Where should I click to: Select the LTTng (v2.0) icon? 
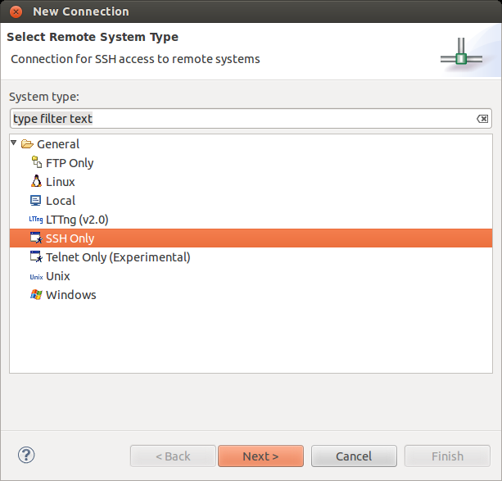36,220
